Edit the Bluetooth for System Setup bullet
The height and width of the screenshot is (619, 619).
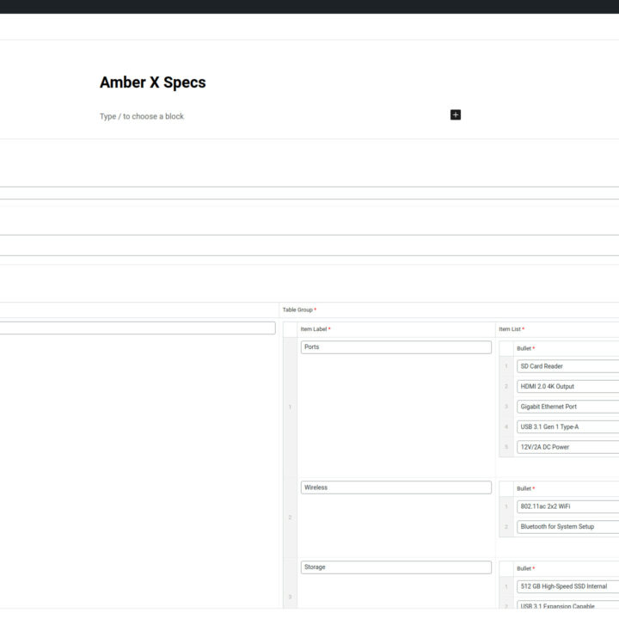[567, 527]
